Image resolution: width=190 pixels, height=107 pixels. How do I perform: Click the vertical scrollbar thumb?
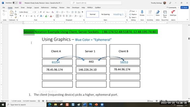[189, 39]
